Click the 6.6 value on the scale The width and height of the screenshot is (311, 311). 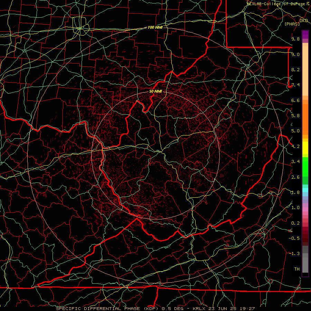(295, 100)
